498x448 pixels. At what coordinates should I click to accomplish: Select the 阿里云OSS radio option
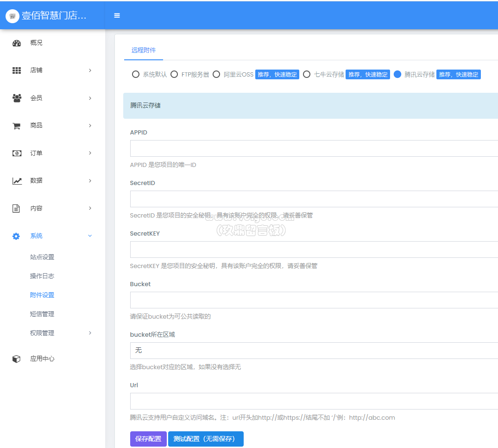click(x=216, y=74)
